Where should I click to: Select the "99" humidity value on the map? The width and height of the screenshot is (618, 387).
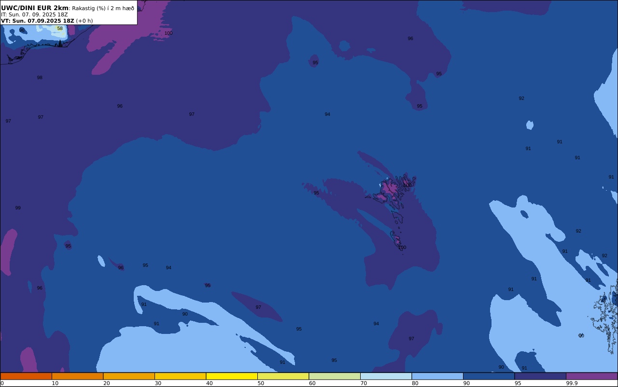pyautogui.click(x=18, y=208)
